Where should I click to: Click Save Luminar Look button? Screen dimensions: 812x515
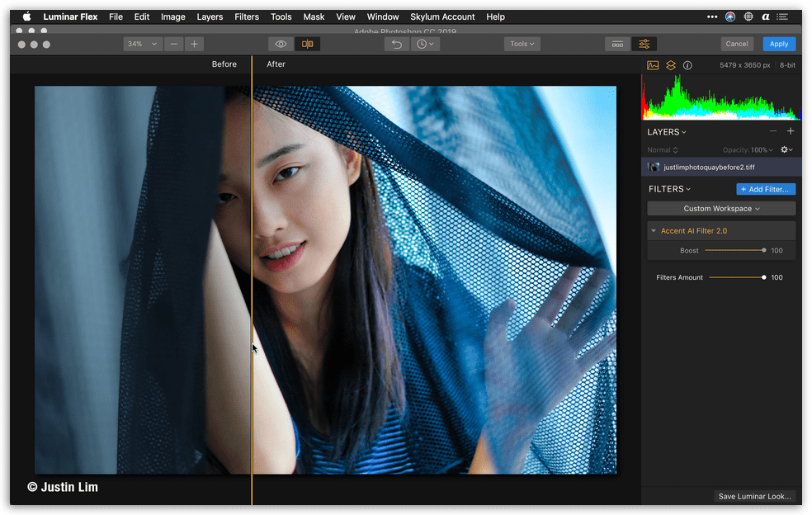point(753,496)
